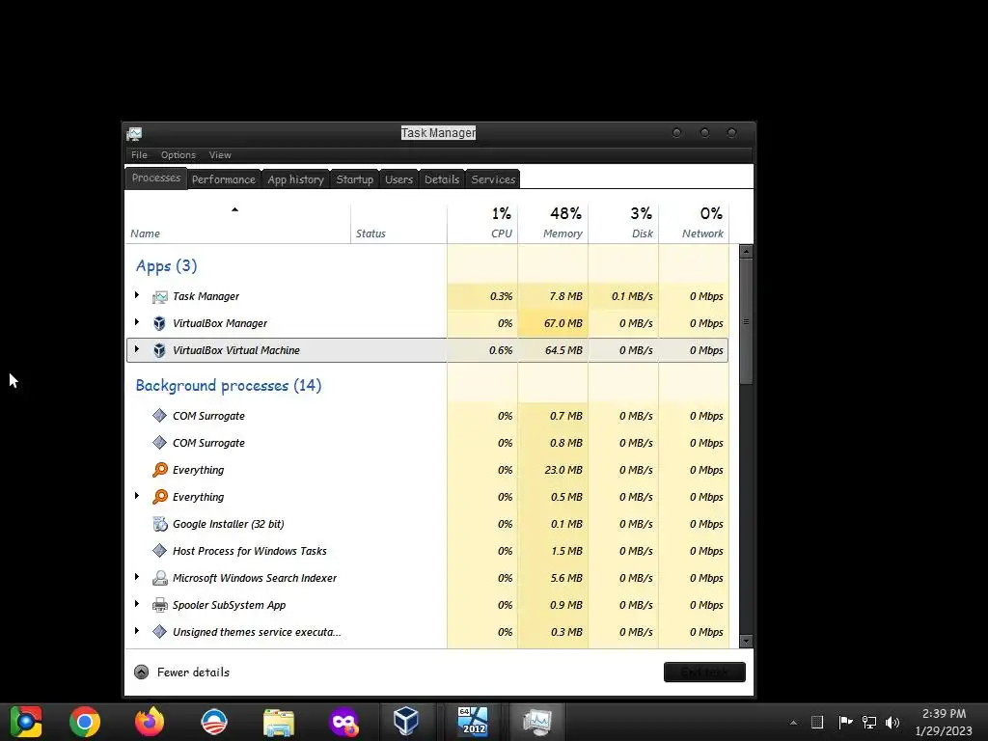Sort by Network column header
Viewport: 988px width, 741px height.
tap(694, 224)
